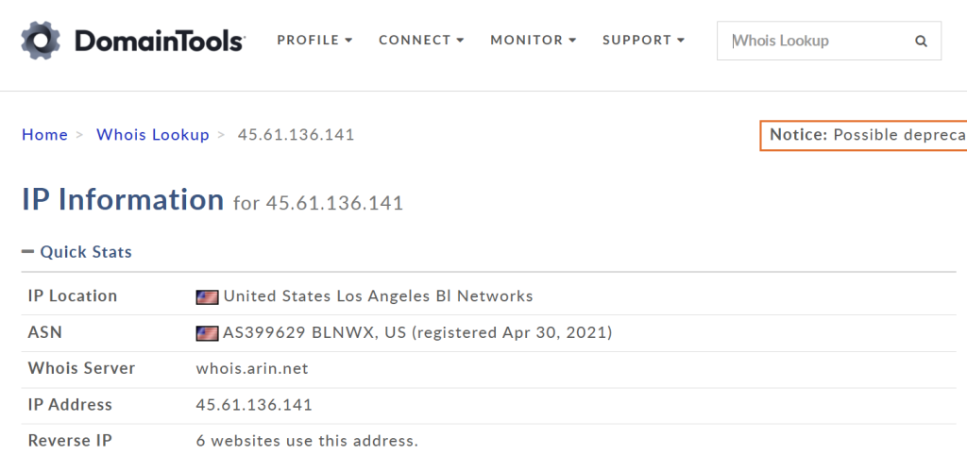Click the IP address in the breadcrumb
Screen dimensions: 967x472
pos(296,135)
